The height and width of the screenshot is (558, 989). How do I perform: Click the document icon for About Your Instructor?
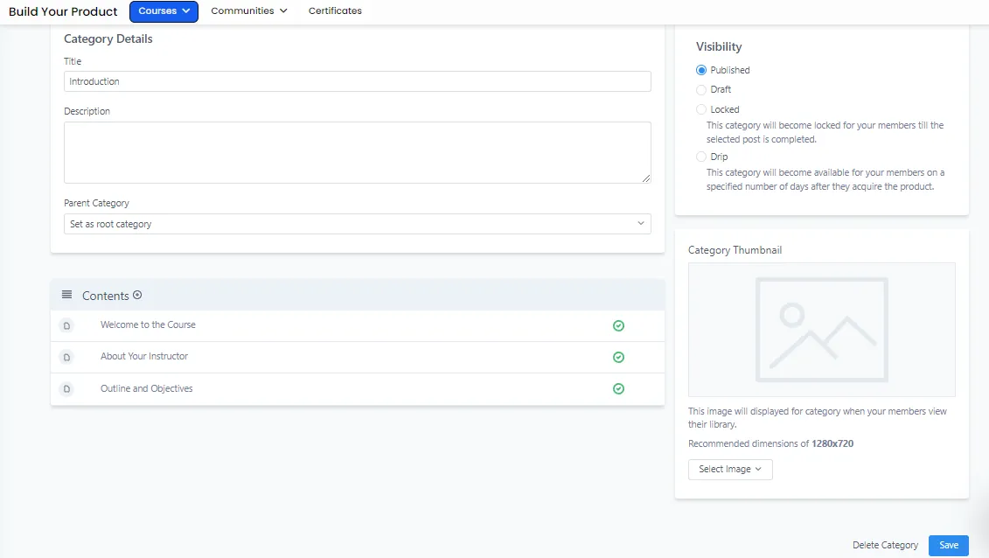click(x=66, y=358)
